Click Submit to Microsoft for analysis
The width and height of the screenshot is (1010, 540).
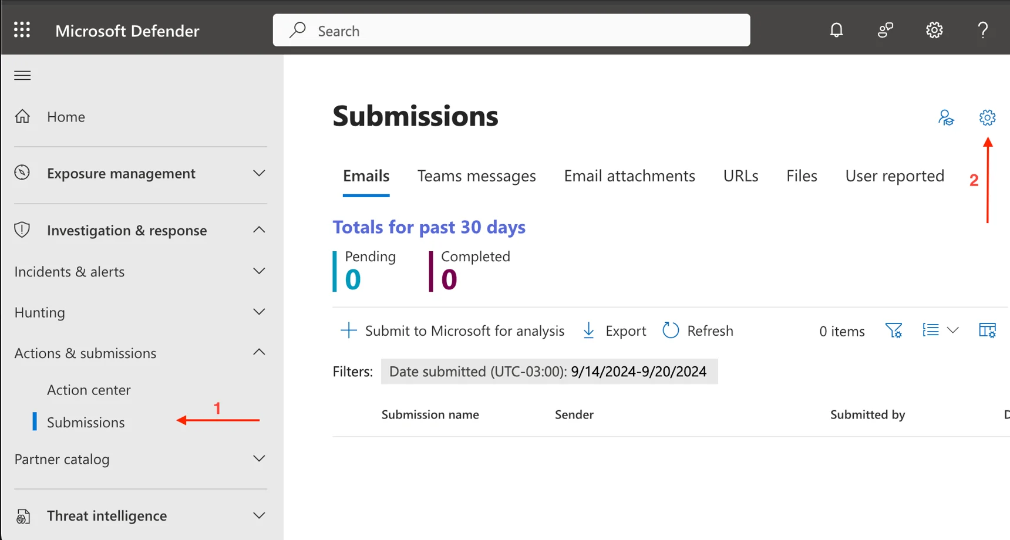click(453, 331)
